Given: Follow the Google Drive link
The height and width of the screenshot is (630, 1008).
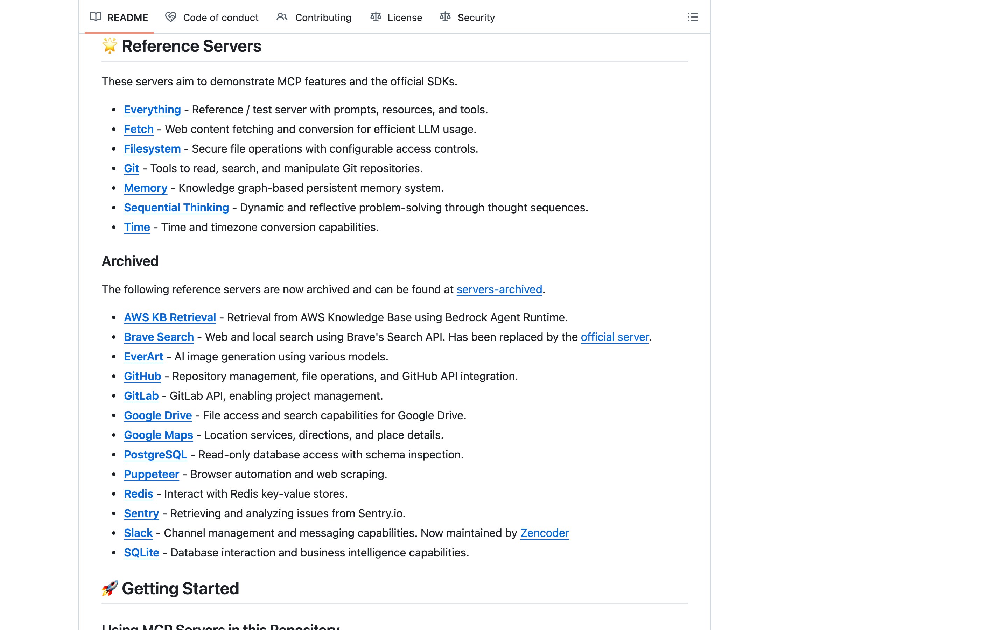Looking at the screenshot, I should coord(158,415).
